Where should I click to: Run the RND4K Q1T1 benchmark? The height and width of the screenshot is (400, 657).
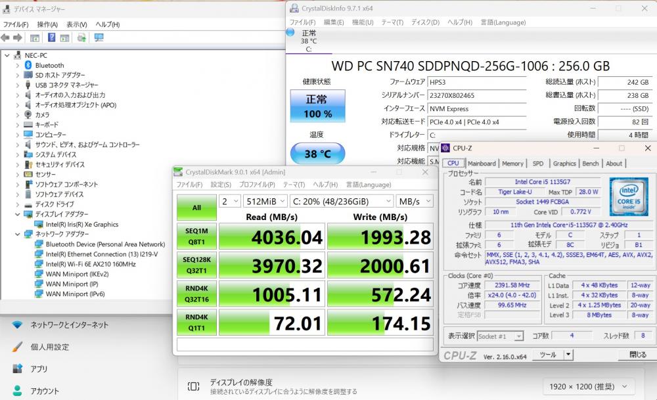click(x=196, y=322)
